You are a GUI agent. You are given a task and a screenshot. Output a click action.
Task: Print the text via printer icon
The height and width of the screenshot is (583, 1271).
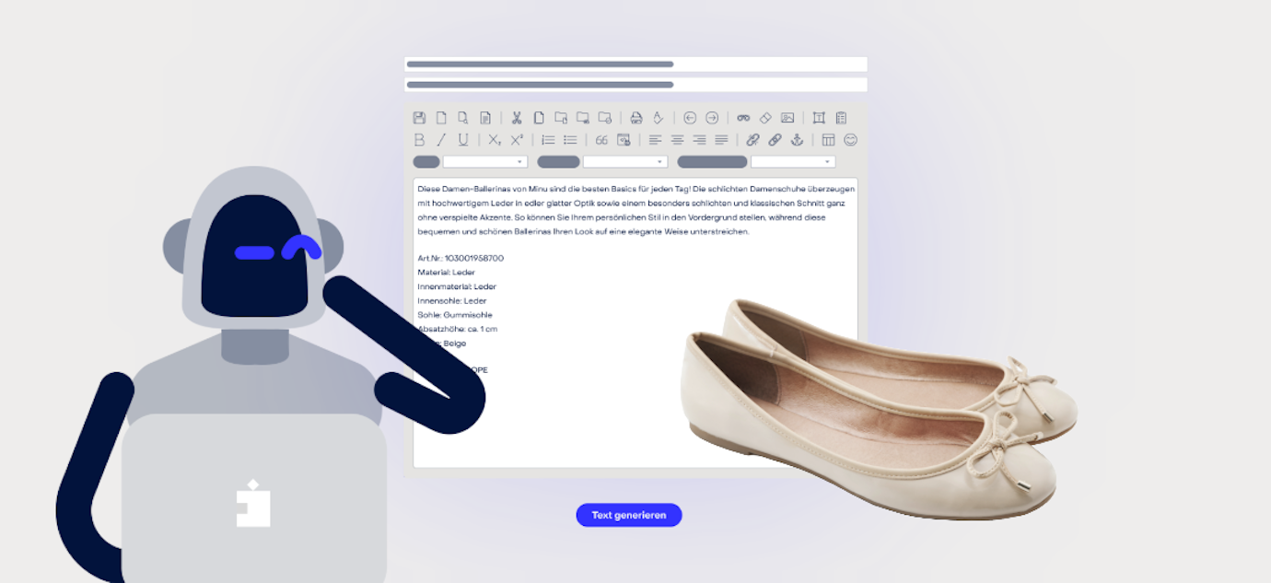coord(636,118)
